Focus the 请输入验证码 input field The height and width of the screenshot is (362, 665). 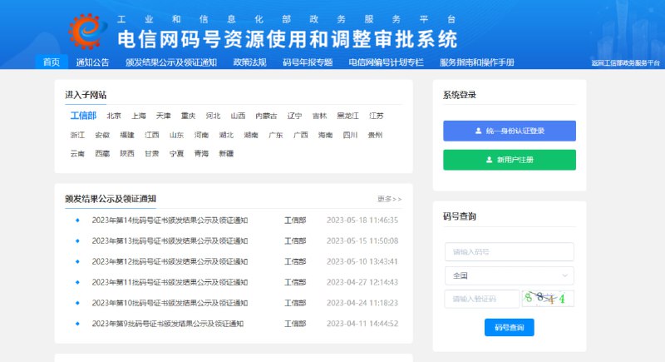(482, 299)
